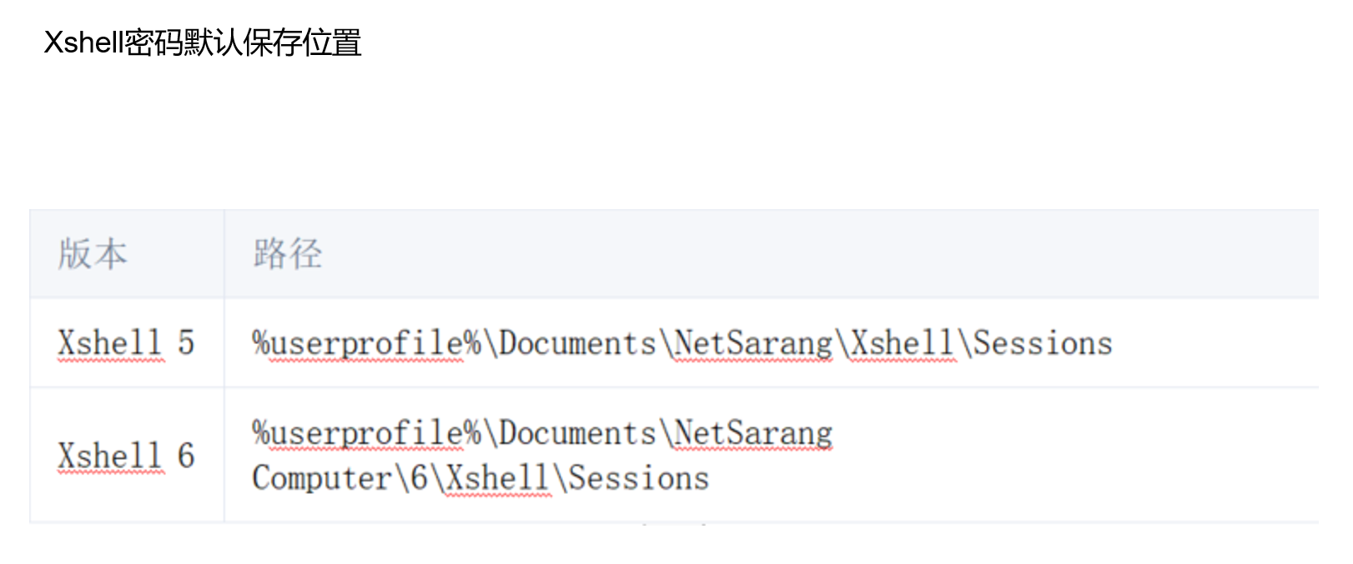Click "Documents" in the Xshell 5 path

point(577,343)
